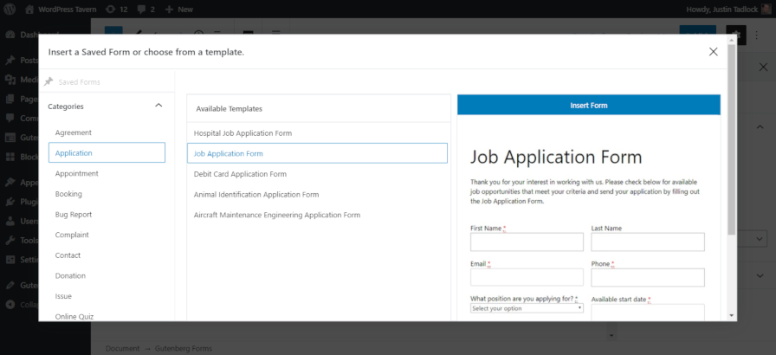Click the First Name input field
The height and width of the screenshot is (355, 776).
pyautogui.click(x=527, y=242)
